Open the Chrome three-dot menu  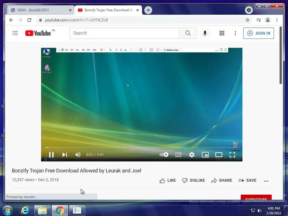pos(277,20)
